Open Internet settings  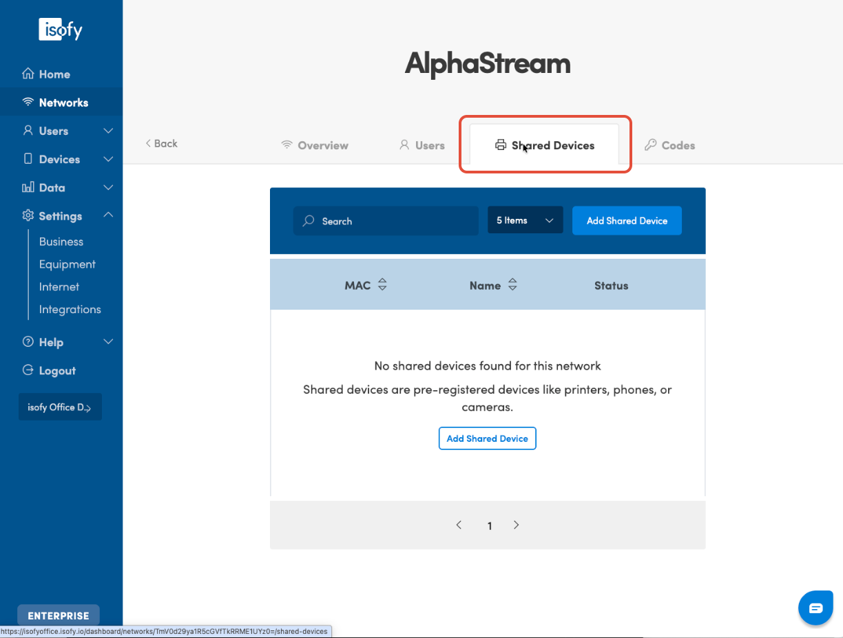[x=59, y=287]
